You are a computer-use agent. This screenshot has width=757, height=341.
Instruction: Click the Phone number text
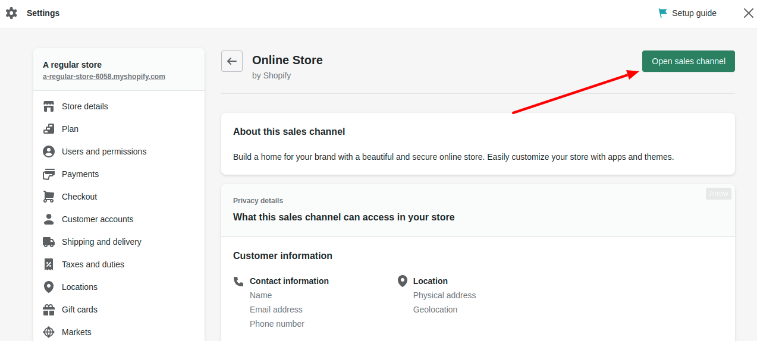tap(277, 324)
